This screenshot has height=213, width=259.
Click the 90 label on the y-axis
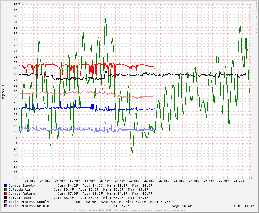click(x=15, y=4)
